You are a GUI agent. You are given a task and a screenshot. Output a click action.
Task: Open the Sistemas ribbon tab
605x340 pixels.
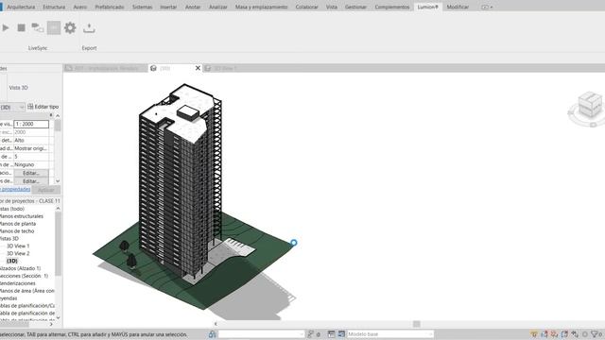click(142, 7)
